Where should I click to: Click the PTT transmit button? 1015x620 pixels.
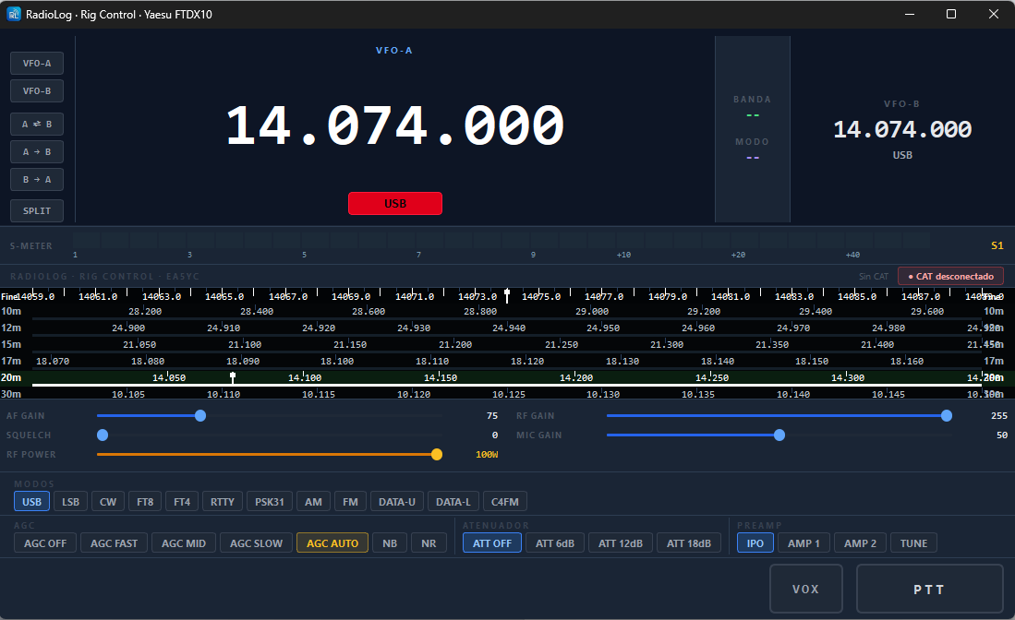click(x=929, y=589)
